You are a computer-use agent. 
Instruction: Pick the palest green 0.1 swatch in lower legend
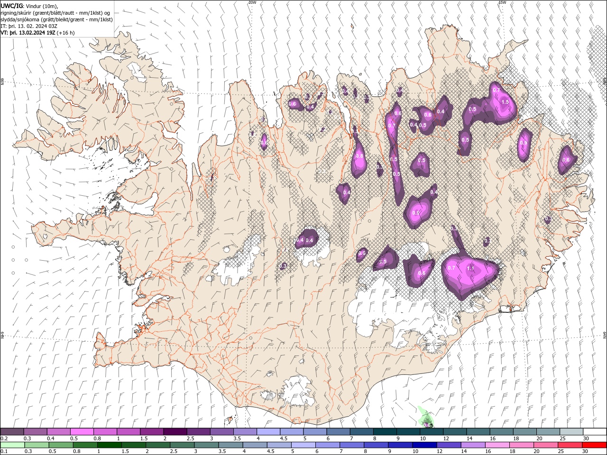tap(12, 445)
